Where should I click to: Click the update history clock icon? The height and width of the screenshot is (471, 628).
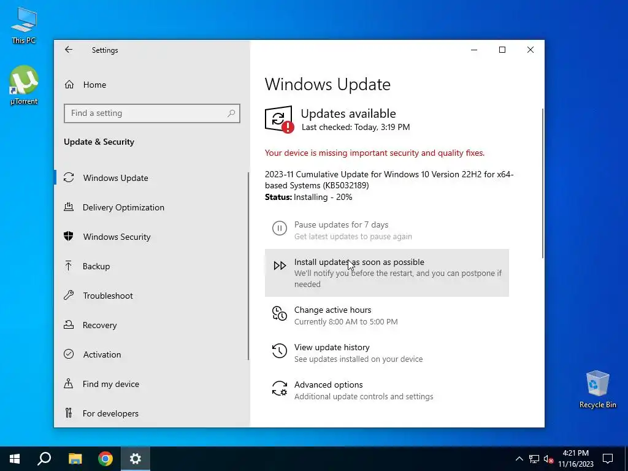[x=280, y=351]
